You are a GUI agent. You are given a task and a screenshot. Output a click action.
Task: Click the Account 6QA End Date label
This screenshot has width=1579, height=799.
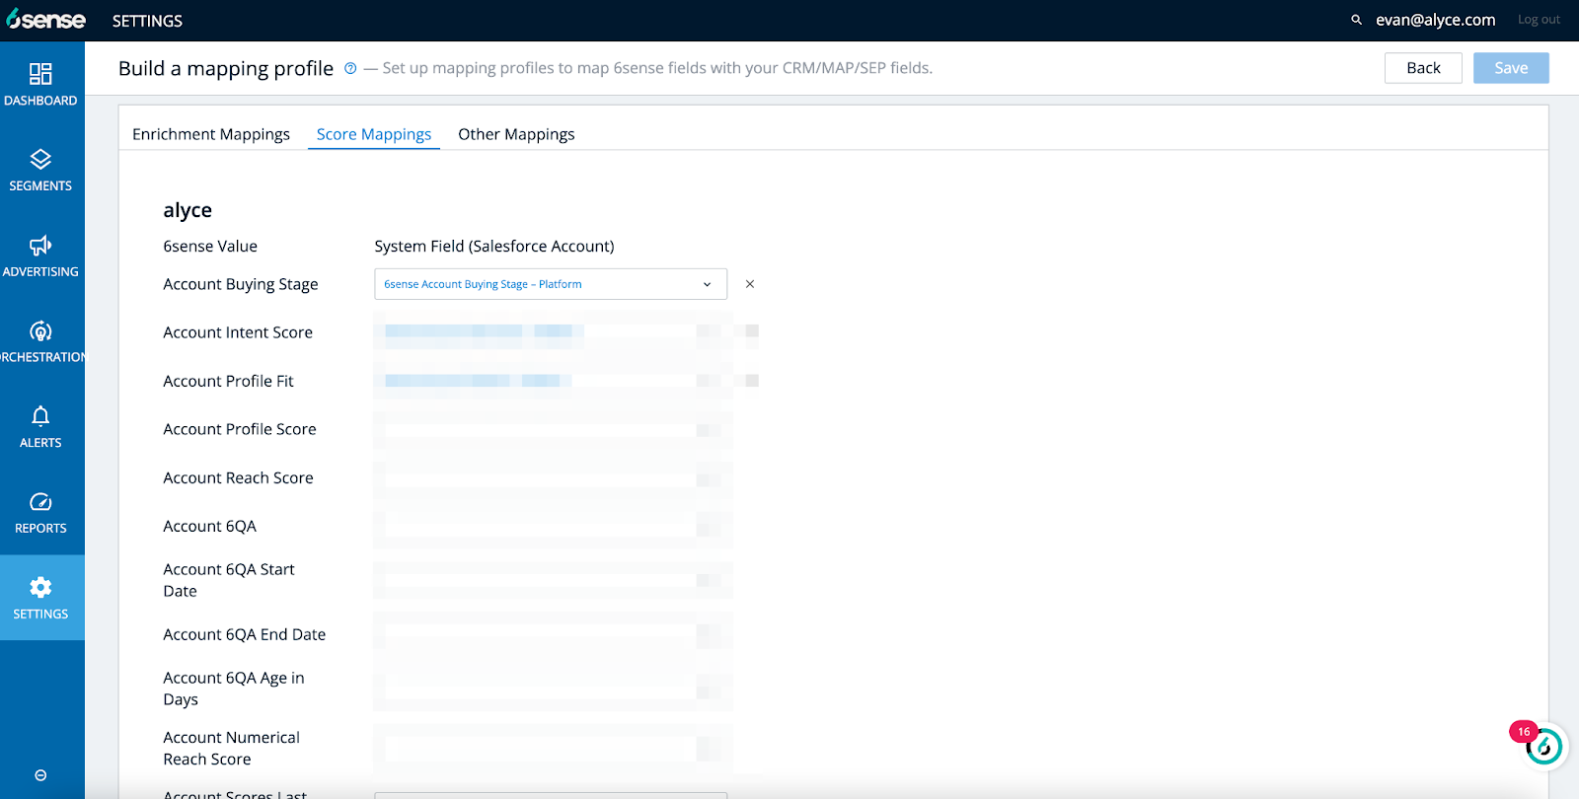pyautogui.click(x=244, y=634)
